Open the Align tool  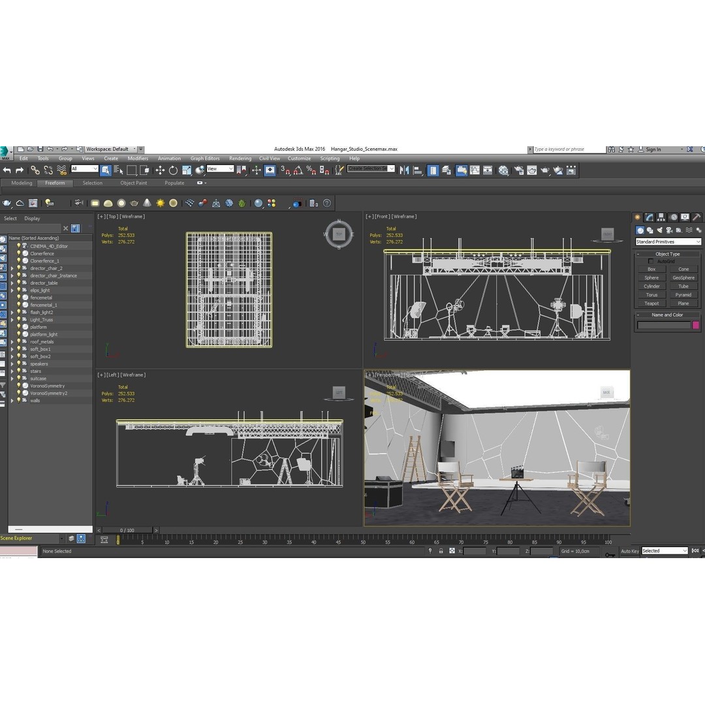coord(418,170)
